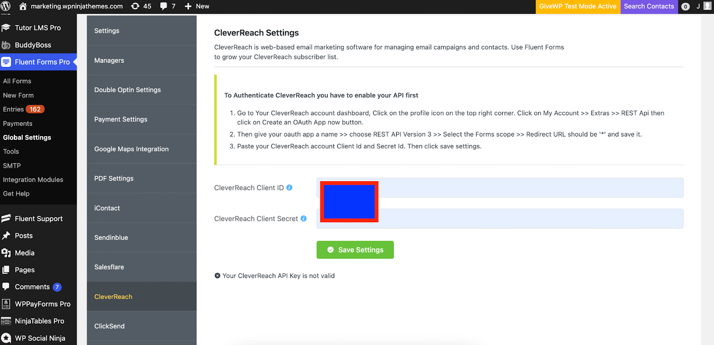The width and height of the screenshot is (714, 345).
Task: Click the Pages sidebar icon
Action: pos(6,270)
